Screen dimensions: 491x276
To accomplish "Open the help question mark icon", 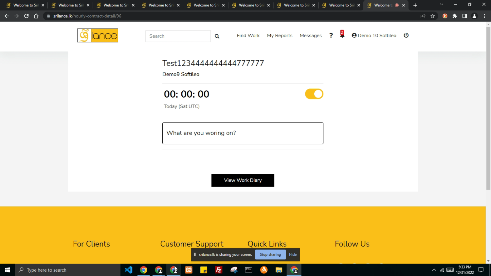I will pos(331,35).
